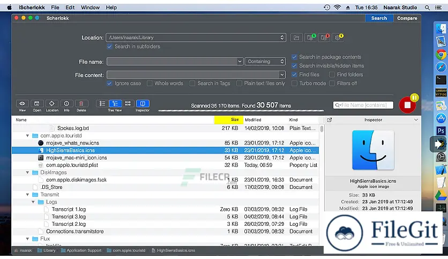Open Google Chrome from the Dock

click(x=441, y=54)
